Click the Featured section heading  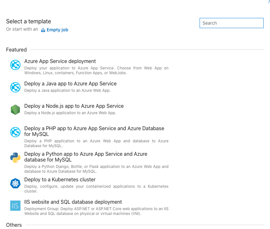[16, 50]
